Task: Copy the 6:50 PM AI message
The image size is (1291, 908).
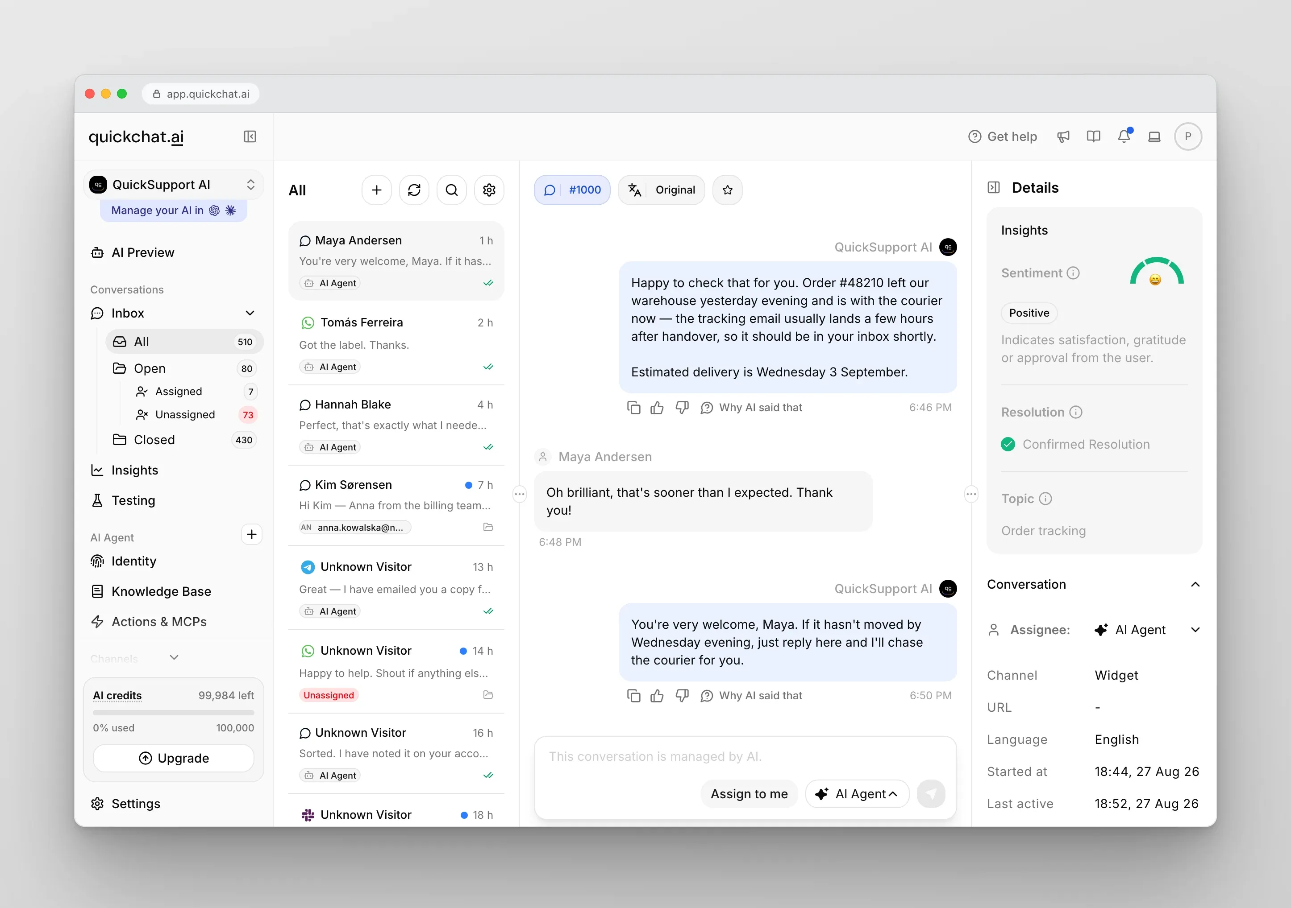Action: coord(634,696)
